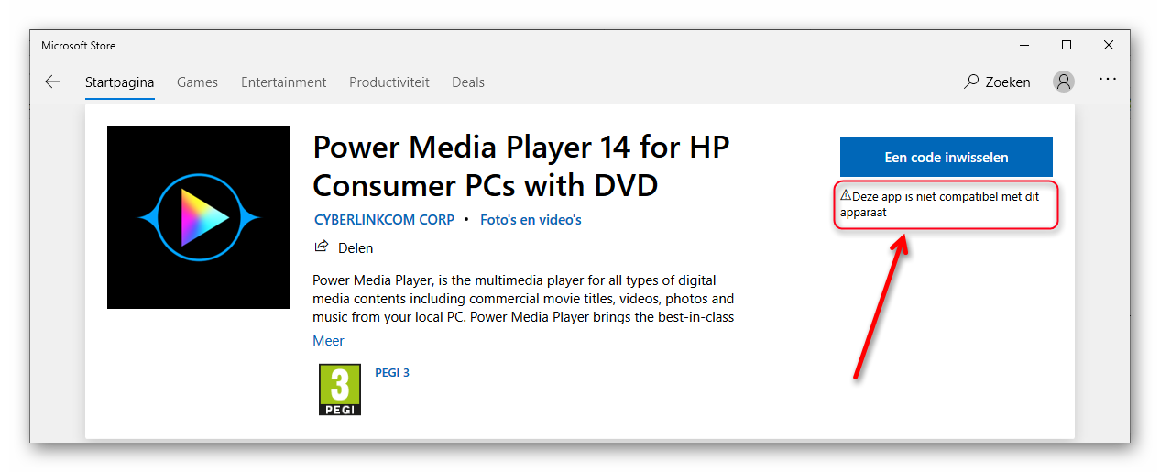Open the Foto's en video's category link
This screenshot has height=472, width=1160.
[531, 220]
